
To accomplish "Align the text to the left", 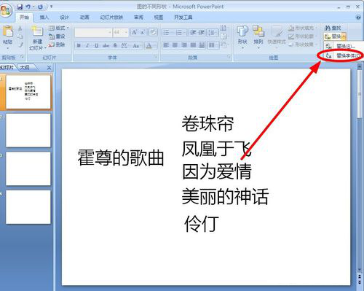I will pos(166,45).
